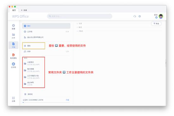
Task: Open the 推文数据 frequent folder
Action: pos(34,70)
